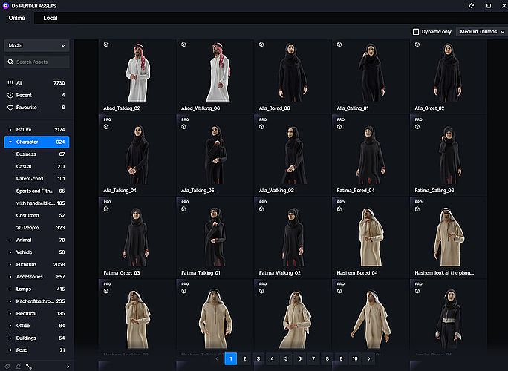Expand the Nature category
Image resolution: width=508 pixels, height=371 pixels.
pyautogui.click(x=10, y=130)
